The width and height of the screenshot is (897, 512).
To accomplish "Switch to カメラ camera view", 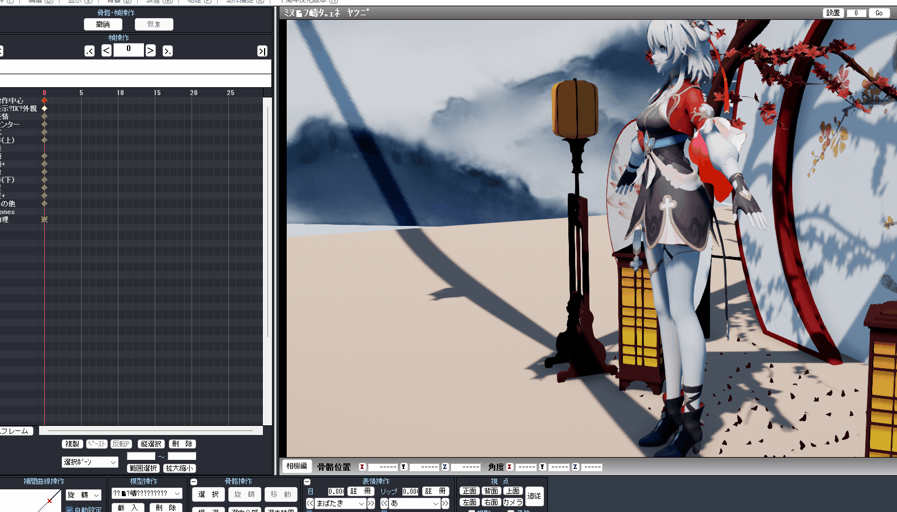I will [x=513, y=502].
